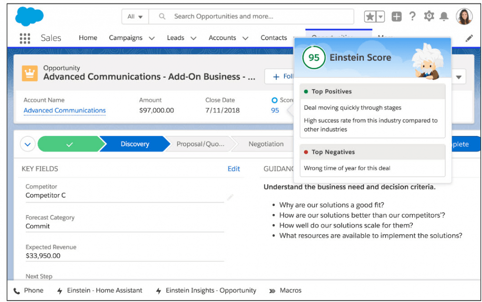482x302 pixels.
Task: Open the setup gear icon
Action: (428, 16)
